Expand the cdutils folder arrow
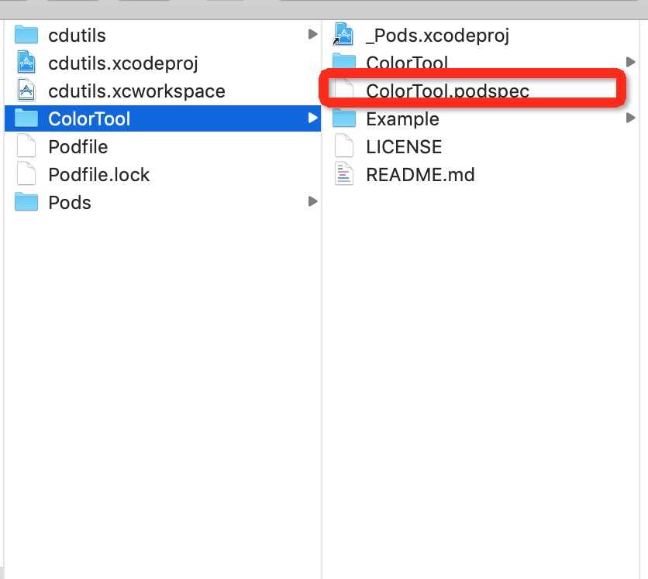 point(313,34)
